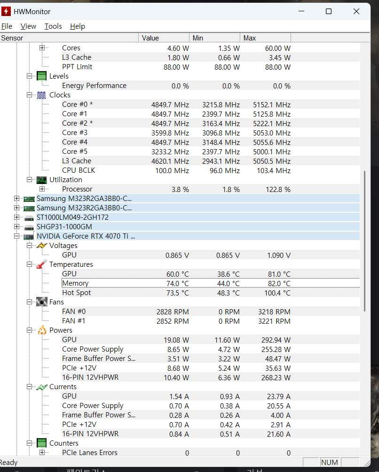Click the Clocks waveform icon
This screenshot has height=472, width=379.
pos(42,95)
